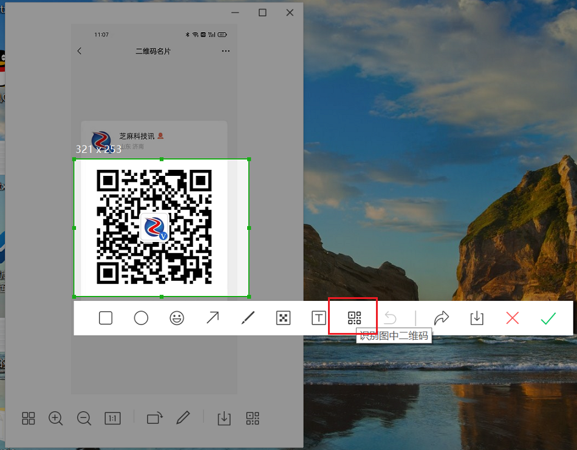Open thumbnail grid view in image viewer
This screenshot has height=450, width=577.
[x=29, y=418]
